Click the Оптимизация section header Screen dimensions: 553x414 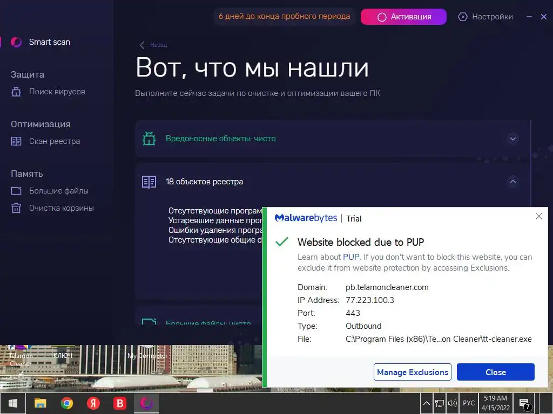(41, 125)
